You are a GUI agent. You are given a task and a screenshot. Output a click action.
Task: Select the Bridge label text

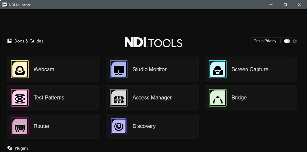(239, 98)
